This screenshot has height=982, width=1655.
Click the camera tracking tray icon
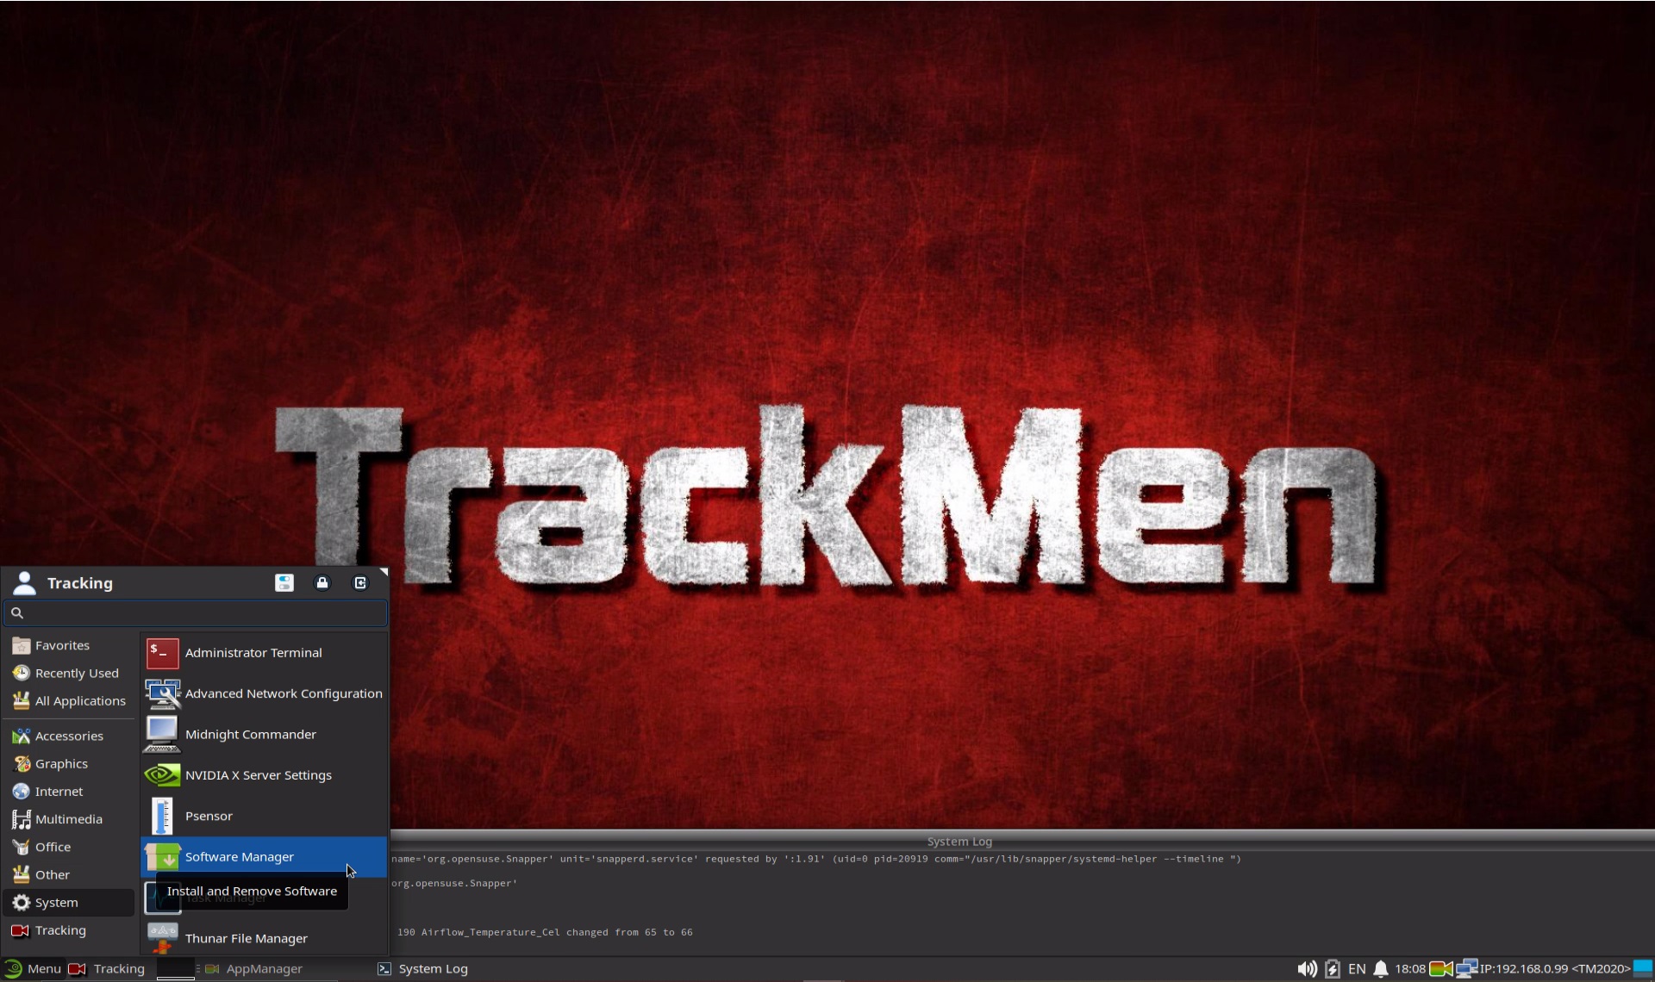coord(1440,969)
